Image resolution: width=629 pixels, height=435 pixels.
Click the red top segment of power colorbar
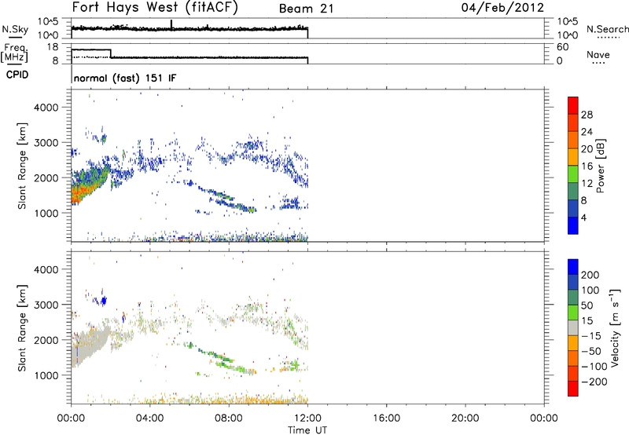coord(573,105)
